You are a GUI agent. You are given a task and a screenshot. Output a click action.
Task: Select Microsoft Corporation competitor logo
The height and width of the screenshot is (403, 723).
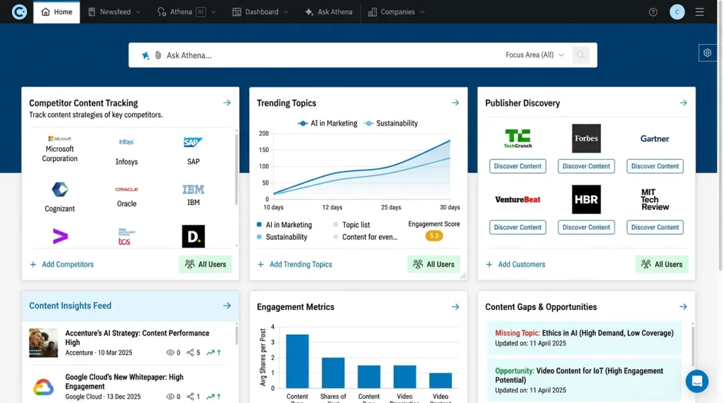tap(60, 138)
